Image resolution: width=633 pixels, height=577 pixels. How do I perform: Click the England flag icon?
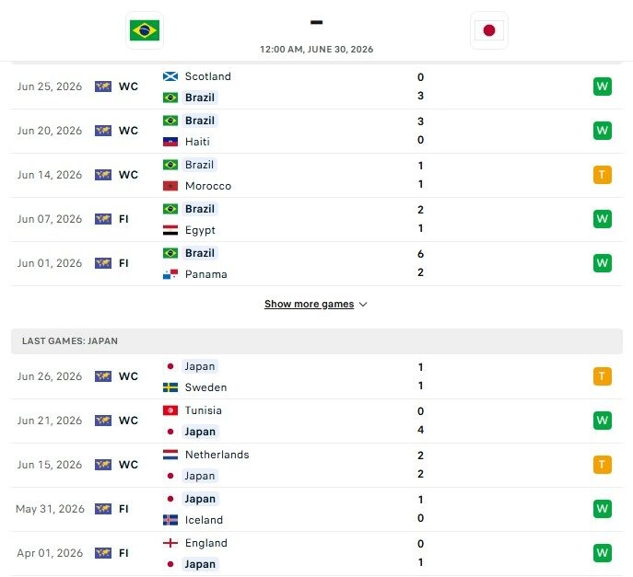pyautogui.click(x=170, y=543)
